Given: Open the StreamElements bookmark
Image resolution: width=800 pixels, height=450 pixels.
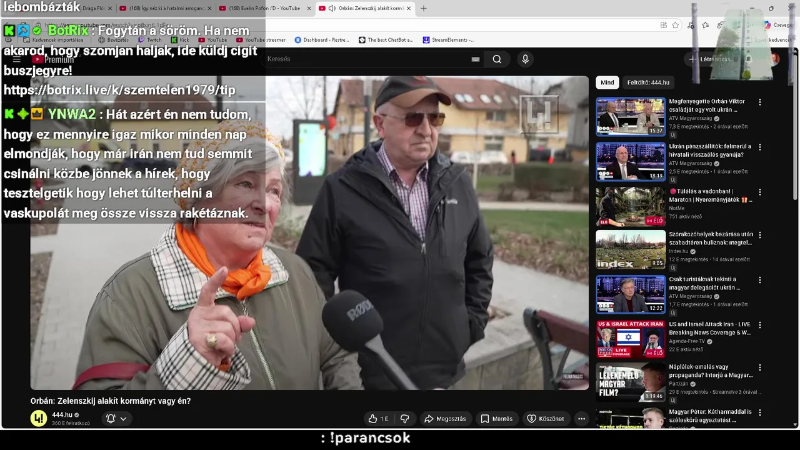Looking at the screenshot, I should coord(449,40).
